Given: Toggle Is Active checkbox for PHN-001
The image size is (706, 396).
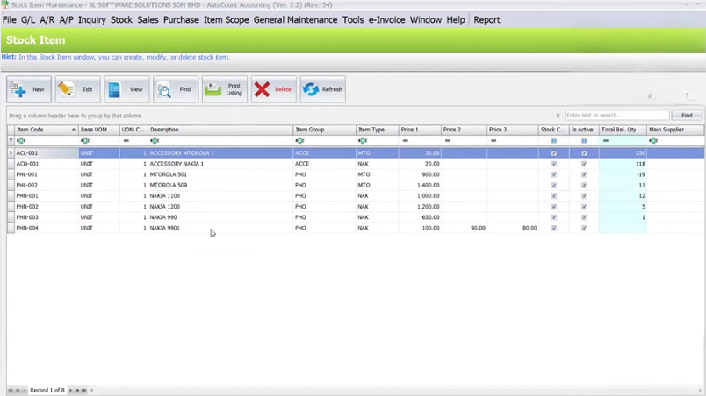Looking at the screenshot, I should click(x=584, y=195).
